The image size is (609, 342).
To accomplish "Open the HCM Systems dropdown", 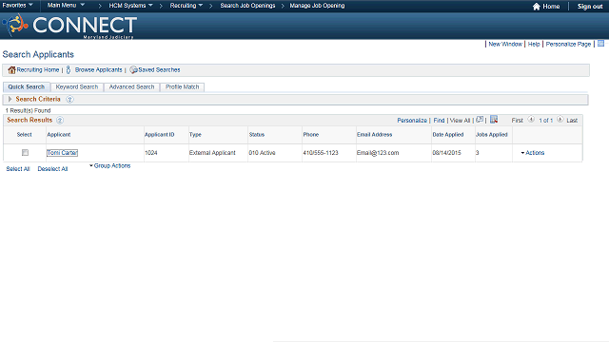I will [x=131, y=6].
